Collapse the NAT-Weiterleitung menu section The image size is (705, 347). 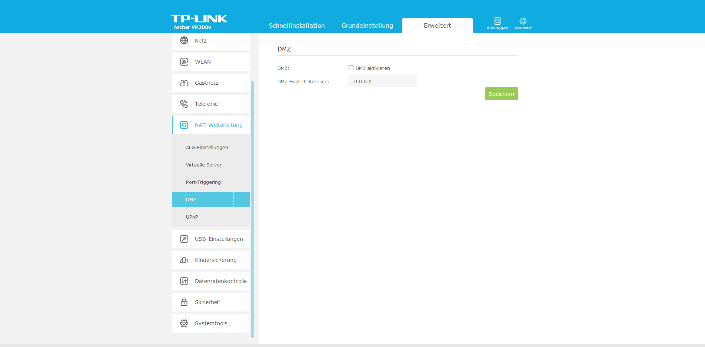click(x=218, y=125)
